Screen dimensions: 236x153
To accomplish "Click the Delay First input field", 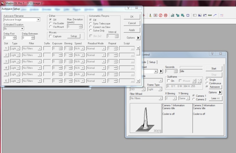I will pos(9,38).
